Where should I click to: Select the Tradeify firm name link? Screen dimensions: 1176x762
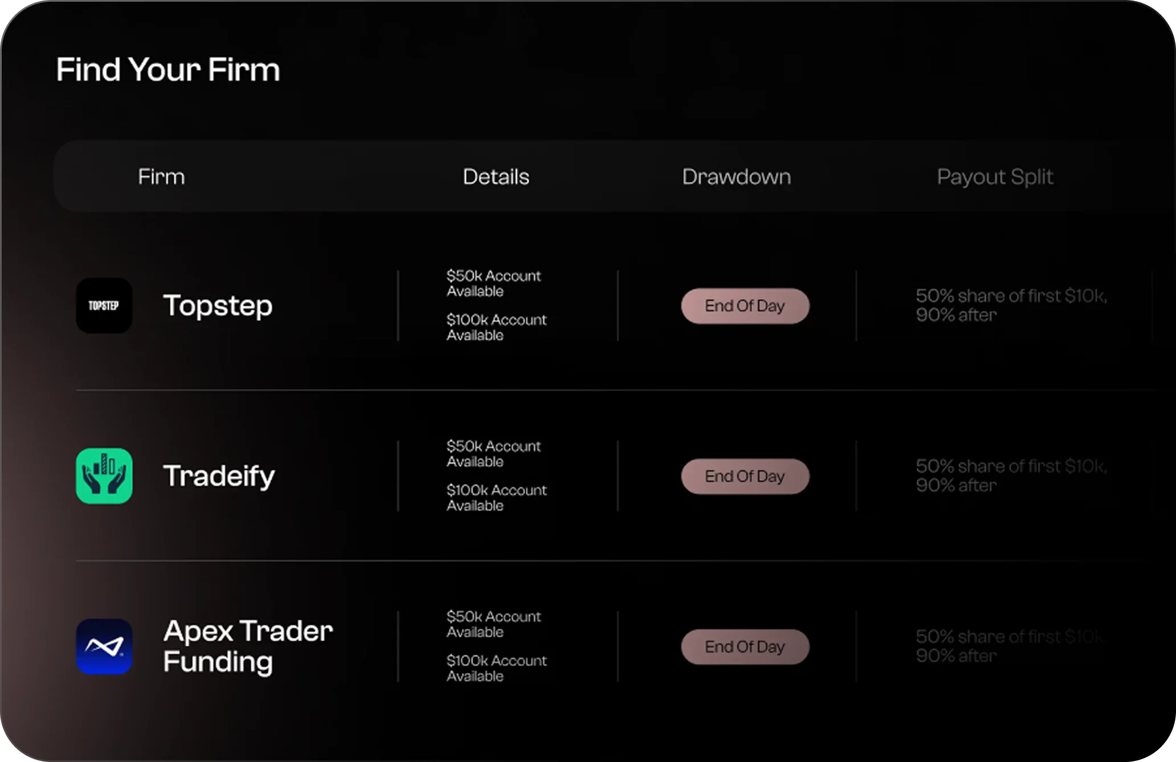[219, 476]
